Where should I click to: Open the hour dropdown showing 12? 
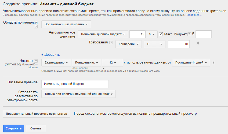112,62
